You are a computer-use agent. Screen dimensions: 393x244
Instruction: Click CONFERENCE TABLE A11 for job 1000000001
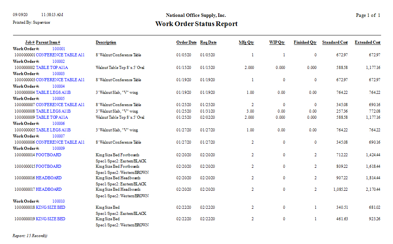60,55
